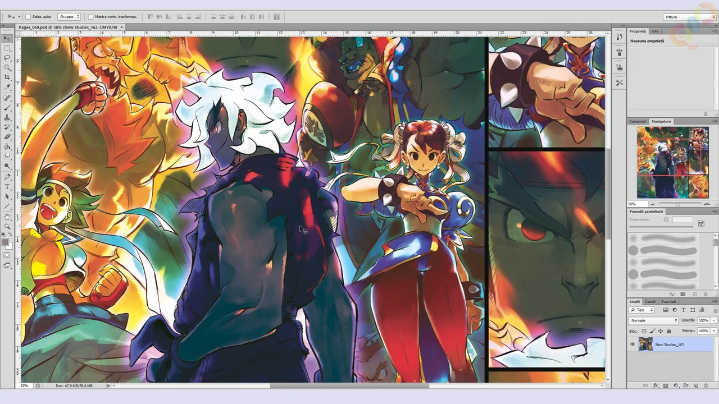The height and width of the screenshot is (404, 719).
Task: Open the Tipo layer filter dropdown
Action: 642,310
